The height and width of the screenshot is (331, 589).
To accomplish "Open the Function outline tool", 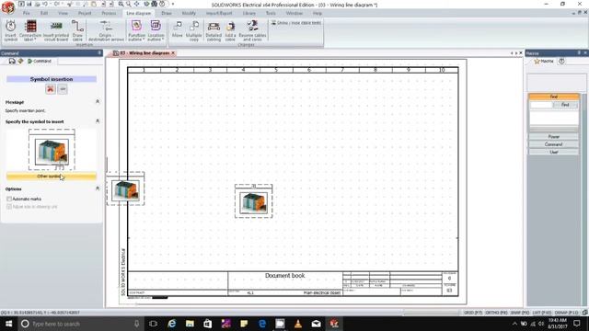I will 136,30.
